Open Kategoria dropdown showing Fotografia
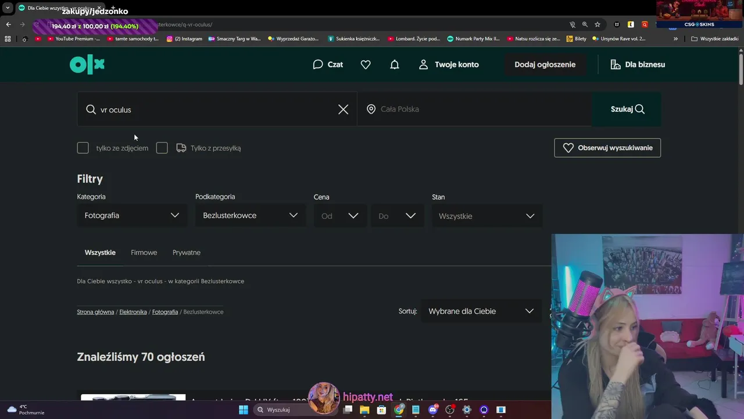This screenshot has width=744, height=419. pos(132,215)
